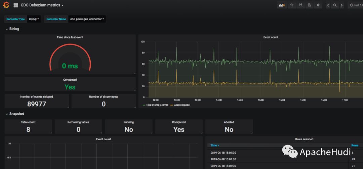Toggle Total events received legend series
The height and width of the screenshot is (169, 363).
157,105
